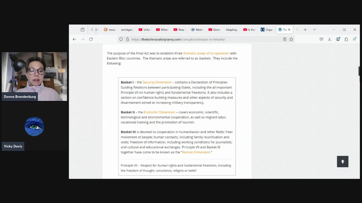Save page to Pocket icon

click(321, 39)
